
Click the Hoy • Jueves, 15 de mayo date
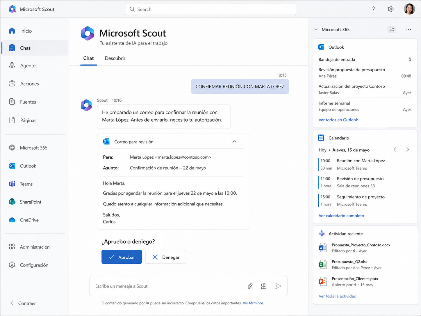(344, 150)
